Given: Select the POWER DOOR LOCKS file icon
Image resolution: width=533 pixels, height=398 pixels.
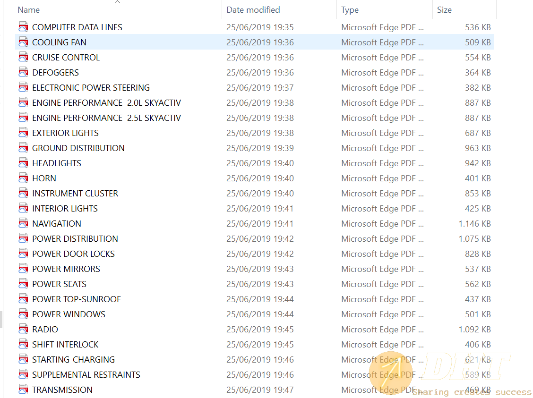Looking at the screenshot, I should [23, 254].
